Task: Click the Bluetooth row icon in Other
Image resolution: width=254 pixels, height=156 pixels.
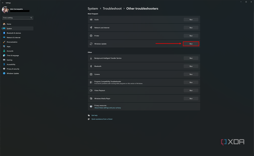Action: (91, 66)
